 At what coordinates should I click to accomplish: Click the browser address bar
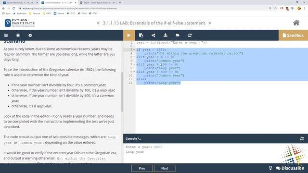pyautogui.click(x=143, y=9)
